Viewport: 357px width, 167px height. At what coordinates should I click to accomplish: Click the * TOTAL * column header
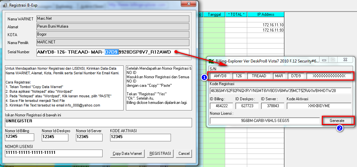pyautogui.click(x=236, y=14)
